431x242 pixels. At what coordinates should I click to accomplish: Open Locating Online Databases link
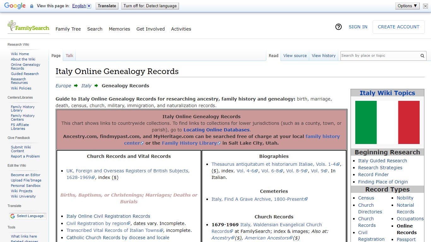tap(216, 130)
